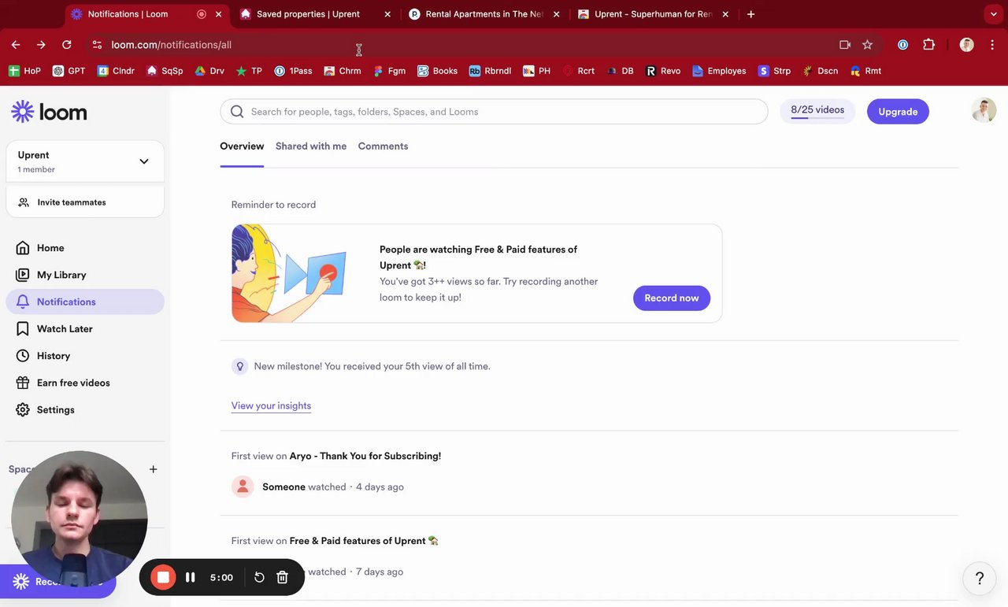Open Watch Later list
Screen dimensions: 1008x607
click(65, 329)
